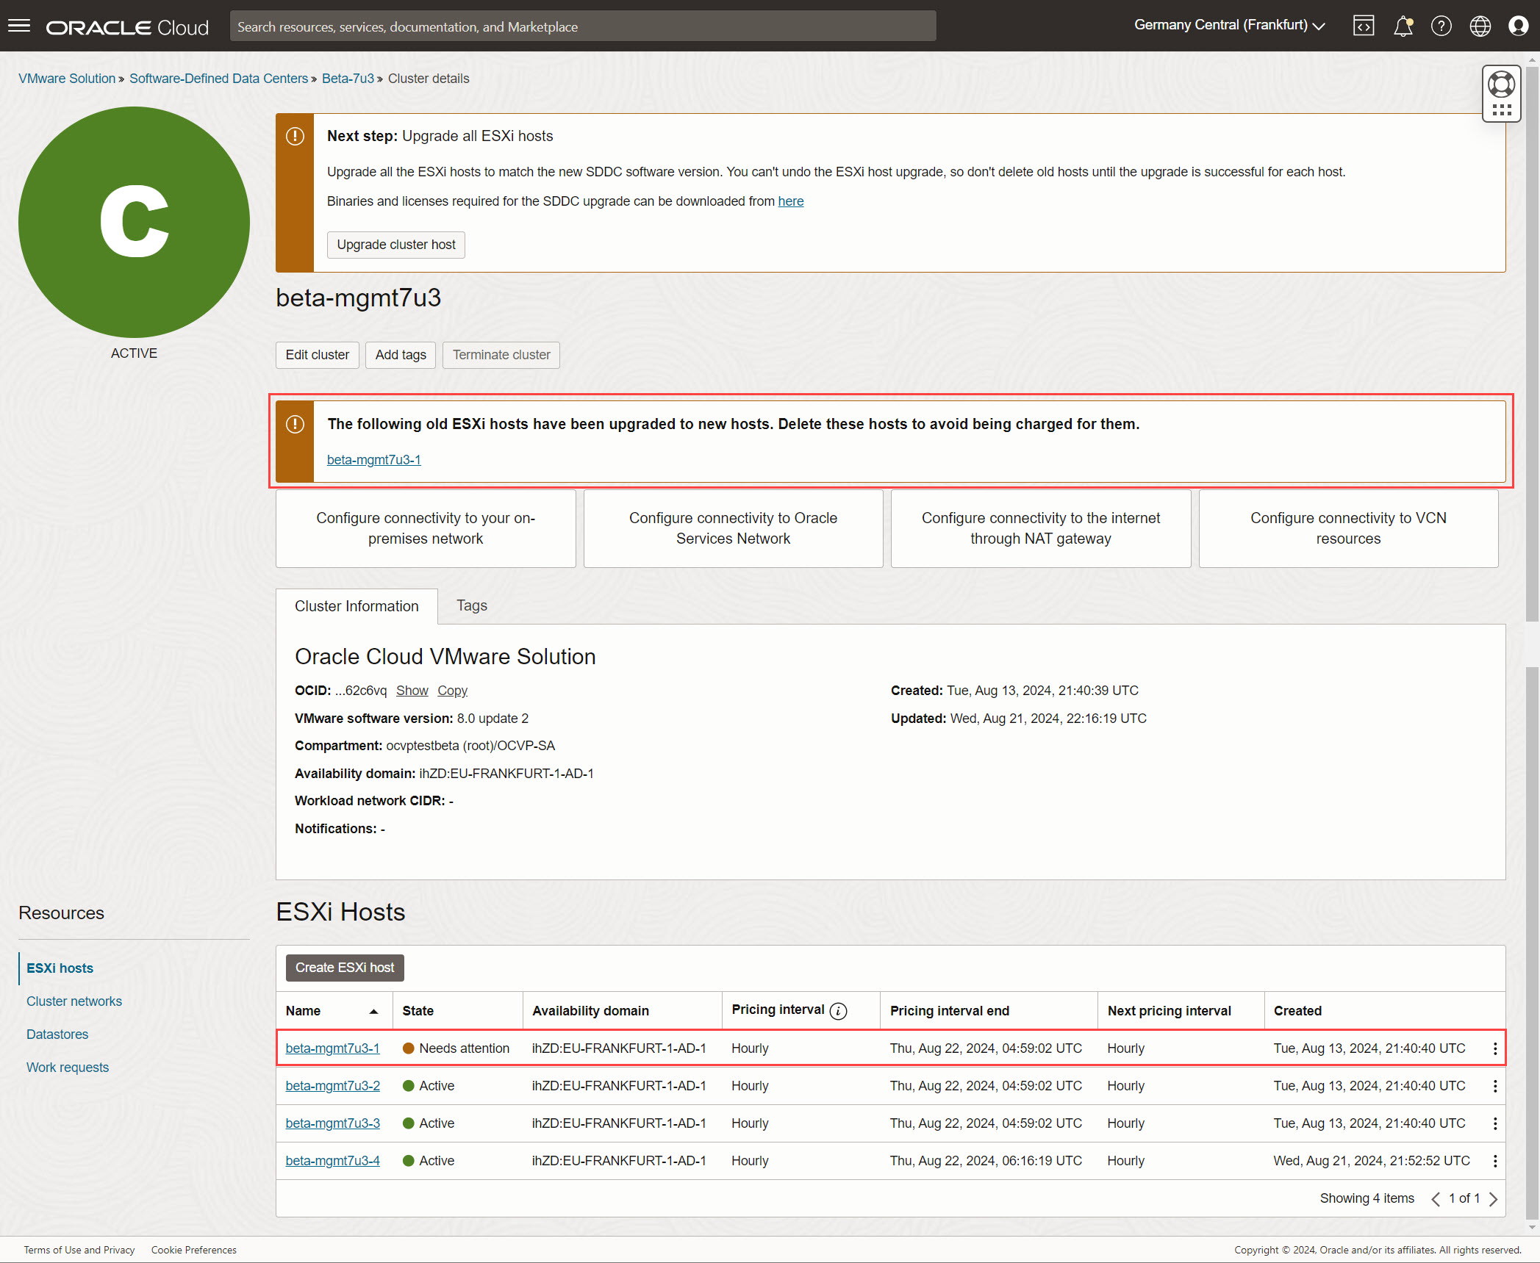Open Cloud Shell developer tools icon
1540x1263 pixels.
pos(1363,26)
